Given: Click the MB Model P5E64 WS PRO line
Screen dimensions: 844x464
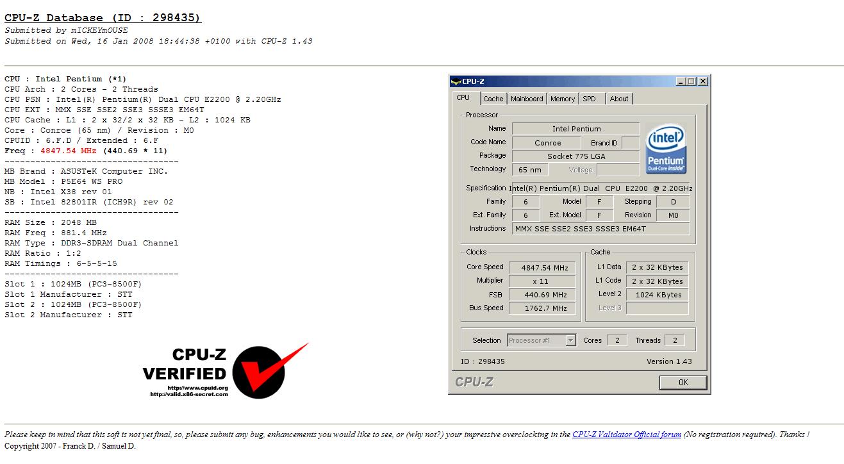Looking at the screenshot, I should (63, 181).
